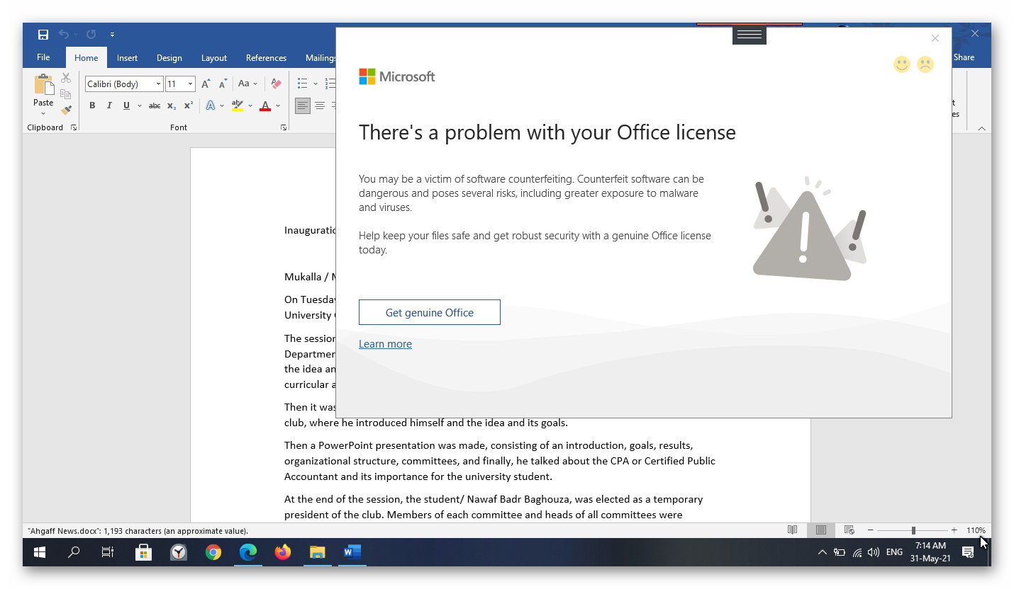The image size is (1014, 589).
Task: Show hidden system tray icons
Action: pyautogui.click(x=822, y=552)
